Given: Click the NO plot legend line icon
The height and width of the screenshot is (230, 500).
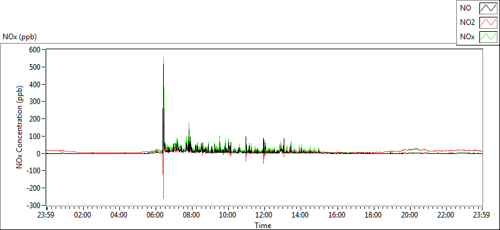Looking at the screenshot, I should (x=489, y=8).
